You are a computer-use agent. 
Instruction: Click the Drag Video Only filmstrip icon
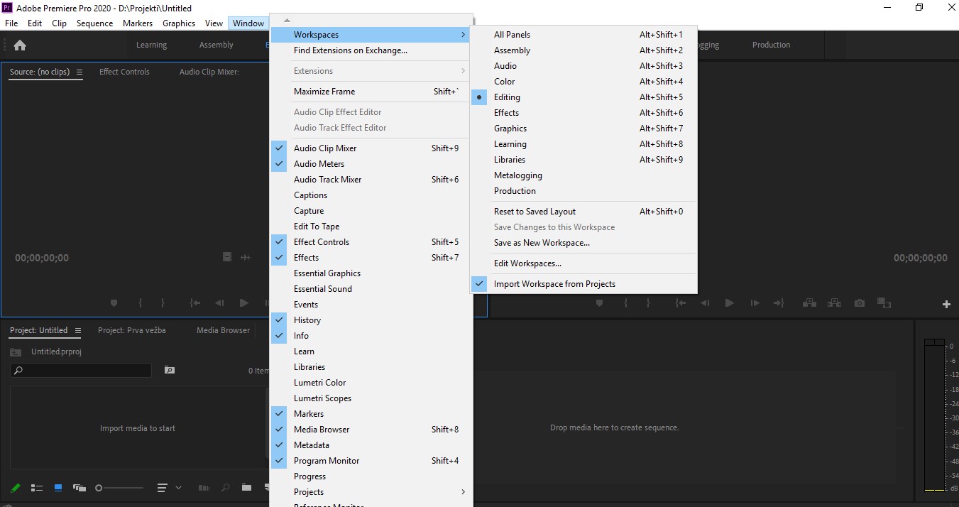tap(227, 257)
